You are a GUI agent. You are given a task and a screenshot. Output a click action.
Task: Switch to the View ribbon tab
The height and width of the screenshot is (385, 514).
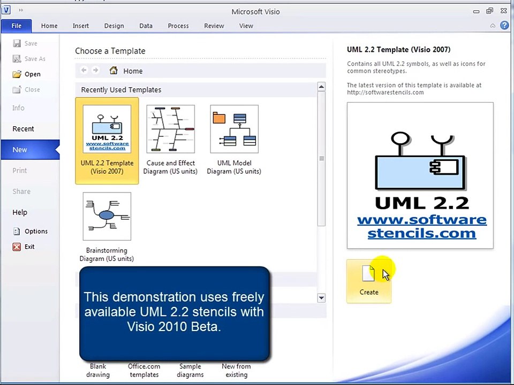tap(246, 26)
